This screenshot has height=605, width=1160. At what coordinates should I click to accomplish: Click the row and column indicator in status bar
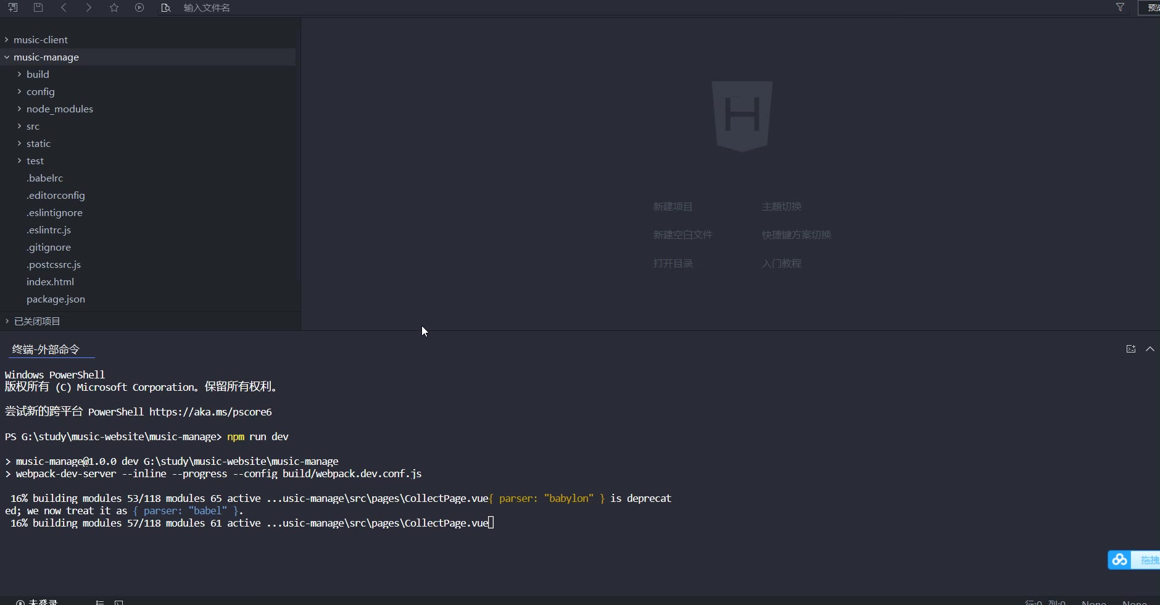(1045, 603)
